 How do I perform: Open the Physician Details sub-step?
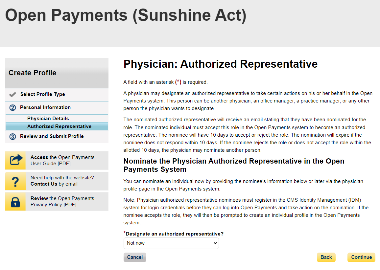pos(48,119)
